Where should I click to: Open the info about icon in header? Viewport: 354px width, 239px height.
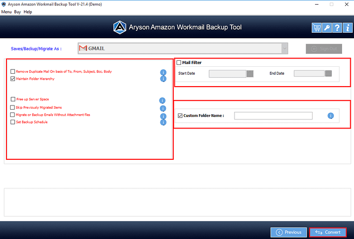click(347, 28)
